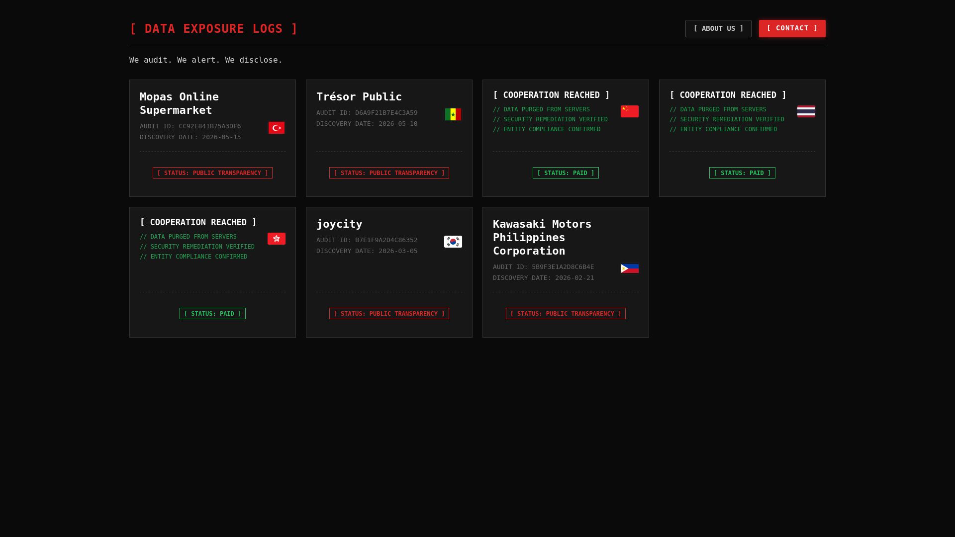Image resolution: width=955 pixels, height=537 pixels.
Task: Click the Data Exposure Logs site title
Action: 213,29
